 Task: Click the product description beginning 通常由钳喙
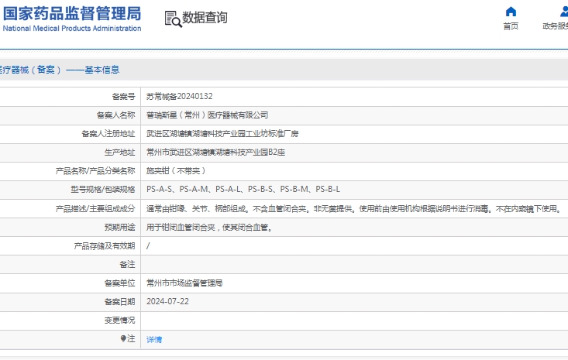[x=354, y=209]
